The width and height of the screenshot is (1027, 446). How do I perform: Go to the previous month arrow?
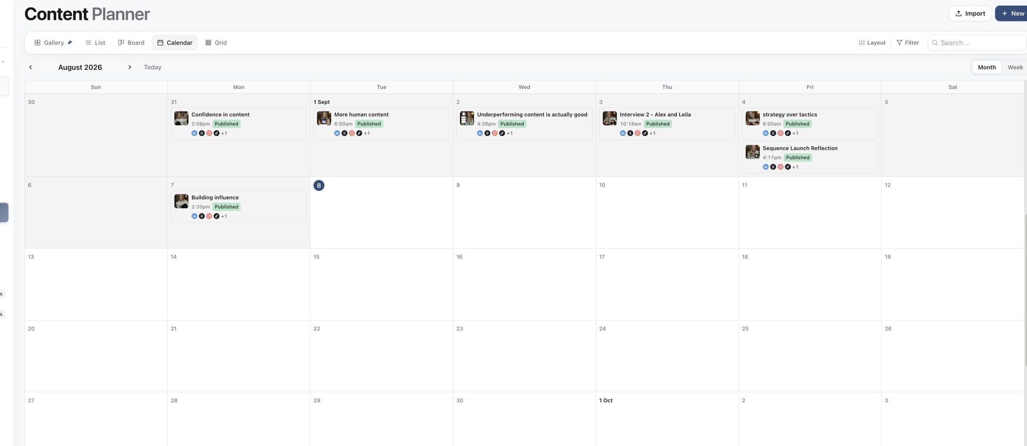[30, 67]
